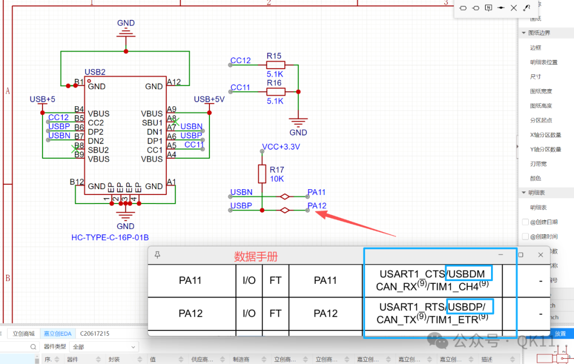Sort by 器件 column arrows
Screen dimensions: 574x364
tap(98, 359)
